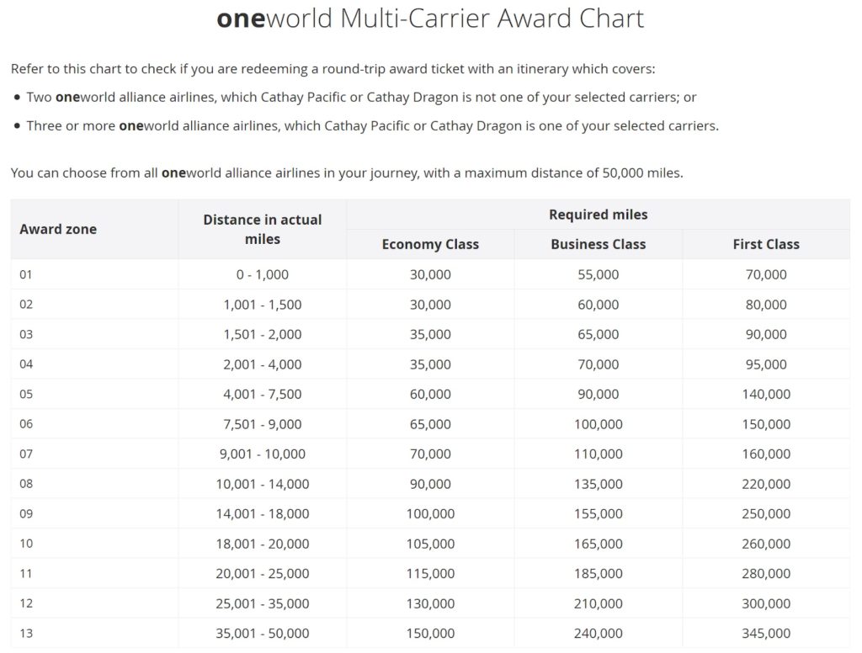Select the 105,000 Economy Class value

tap(430, 544)
